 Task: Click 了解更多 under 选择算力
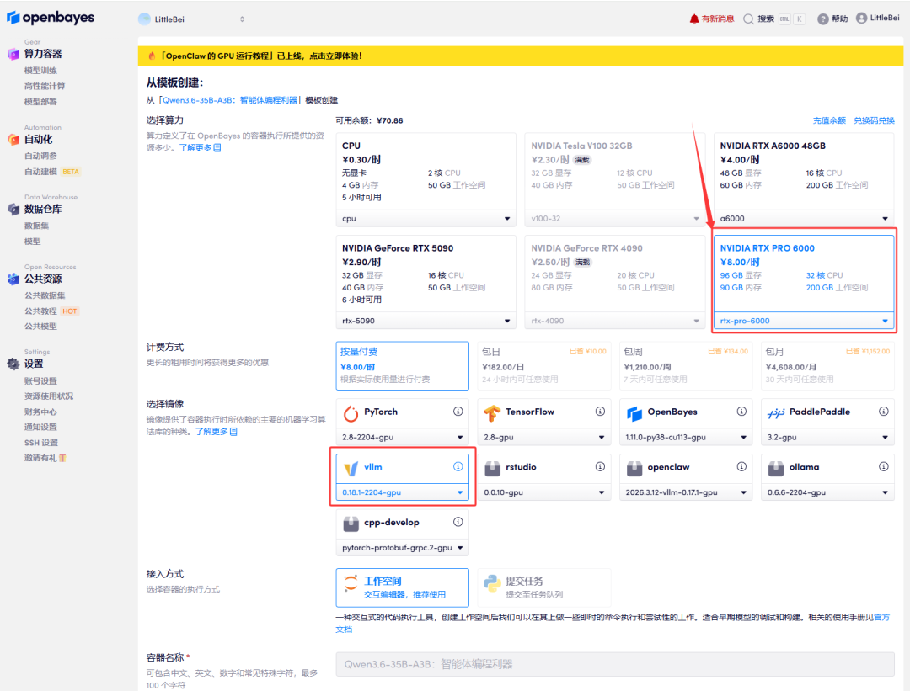tap(200, 148)
